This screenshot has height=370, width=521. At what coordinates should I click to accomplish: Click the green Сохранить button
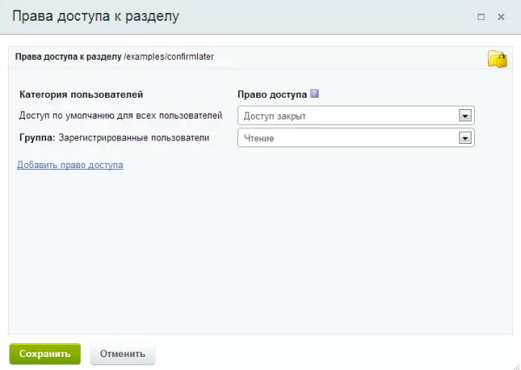click(45, 354)
